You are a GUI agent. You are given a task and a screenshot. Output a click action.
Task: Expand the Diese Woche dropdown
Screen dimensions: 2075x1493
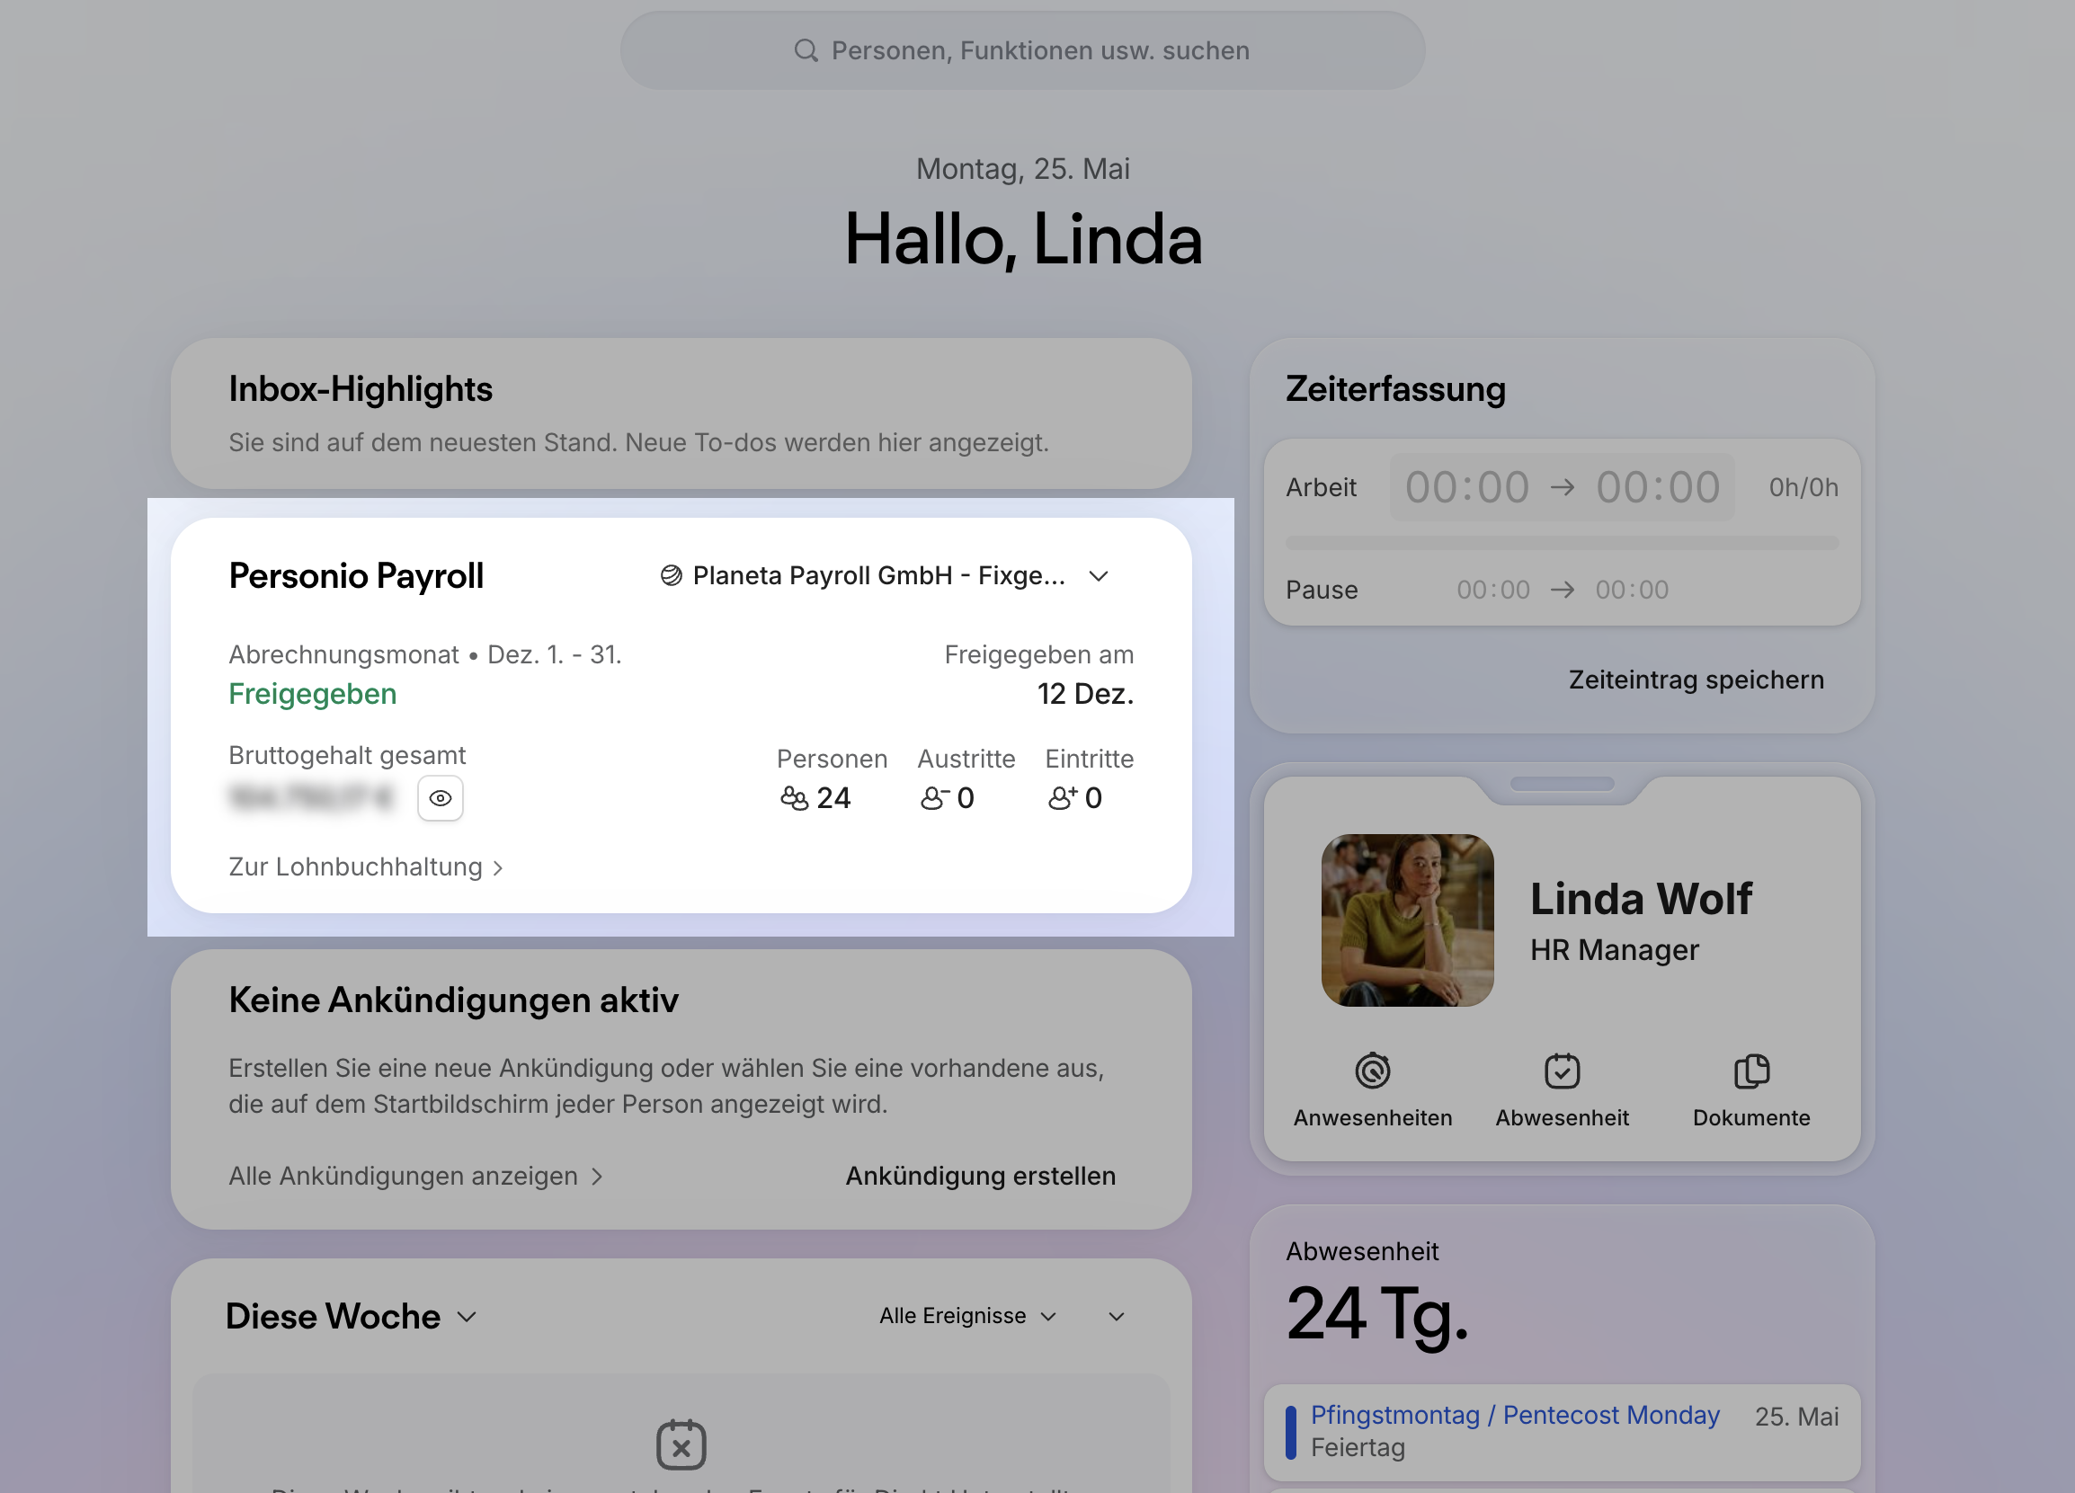click(352, 1317)
